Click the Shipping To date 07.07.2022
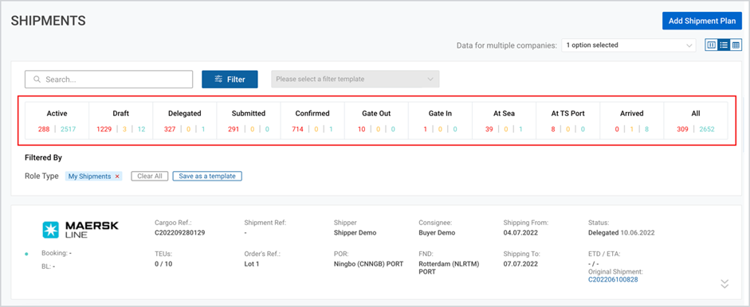Screen dimensions: 750x307 pos(520,264)
